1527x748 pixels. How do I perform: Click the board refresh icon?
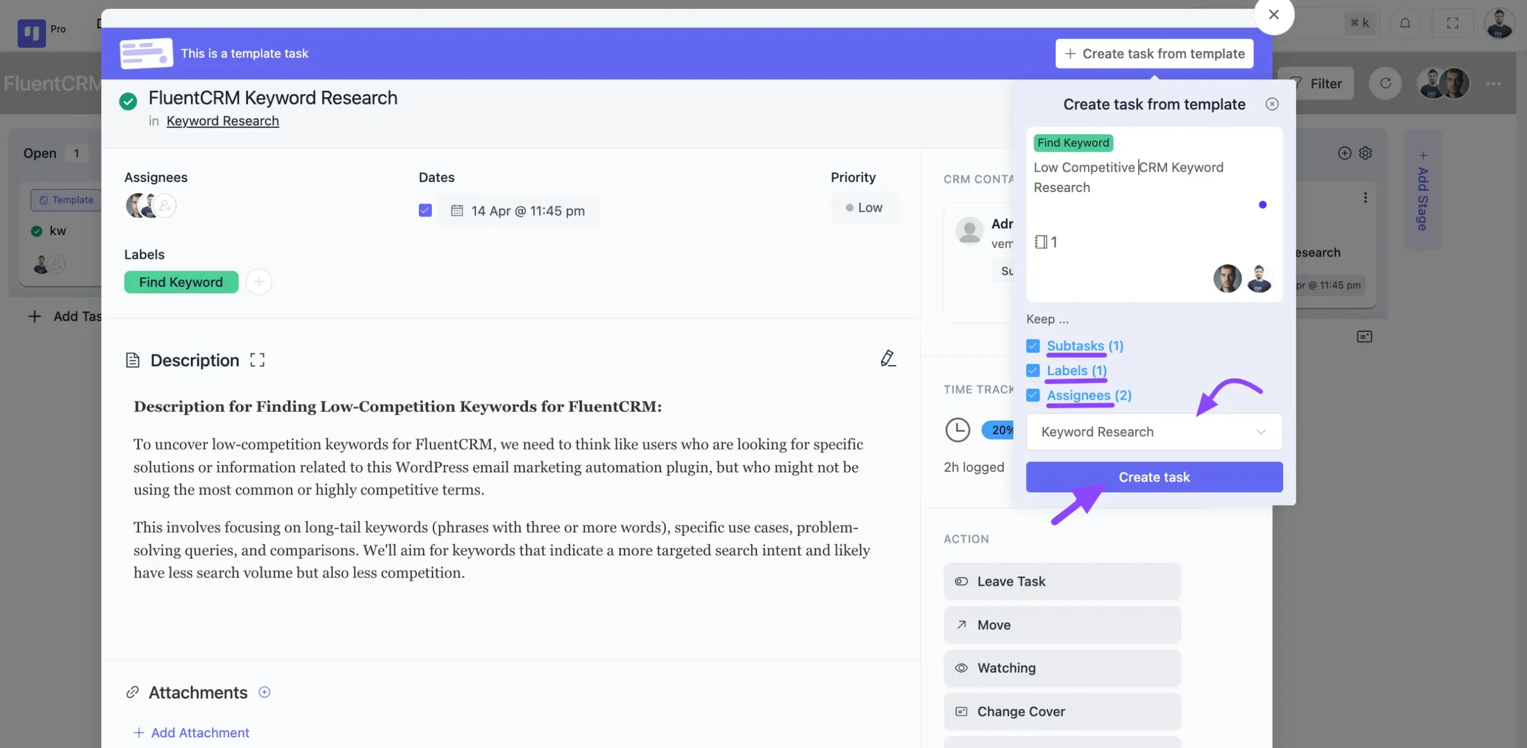(1385, 84)
